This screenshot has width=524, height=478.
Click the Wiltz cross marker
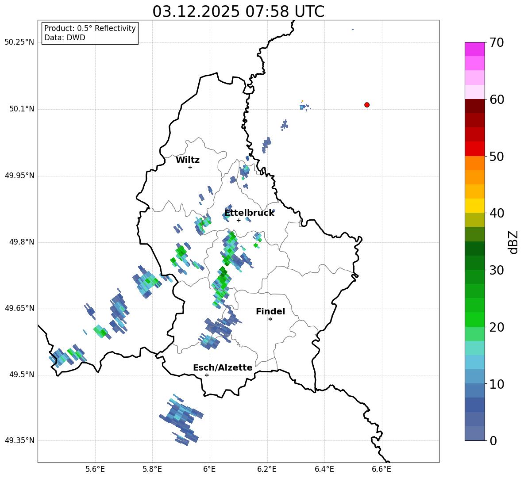(190, 167)
